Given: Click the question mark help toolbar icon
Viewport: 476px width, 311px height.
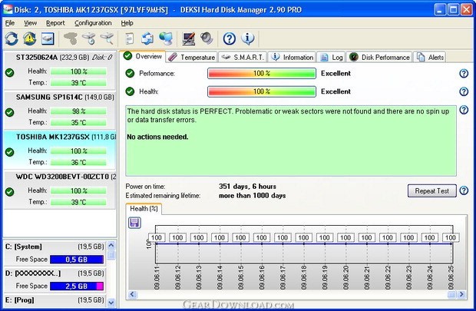Looking at the screenshot, I should pyautogui.click(x=230, y=38).
